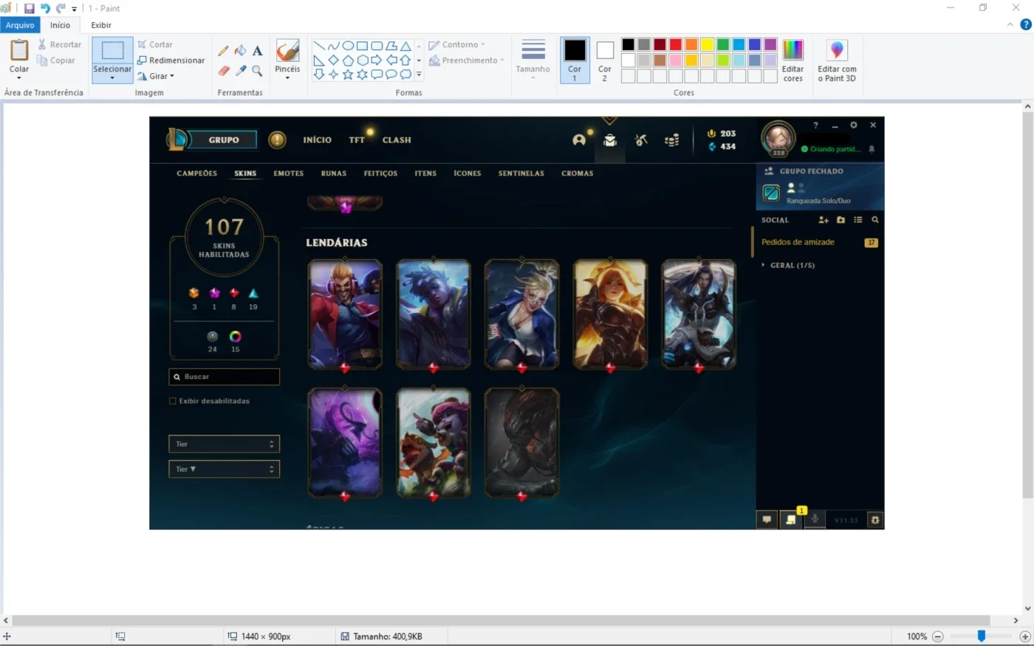The image size is (1034, 646).
Task: Click Pedidos de amizade in the pasted image
Action: (798, 242)
